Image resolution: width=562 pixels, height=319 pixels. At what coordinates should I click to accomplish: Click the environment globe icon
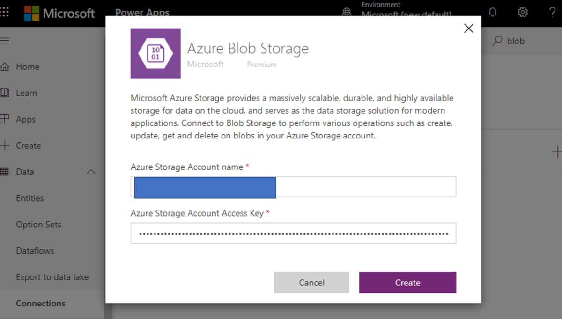(x=347, y=12)
